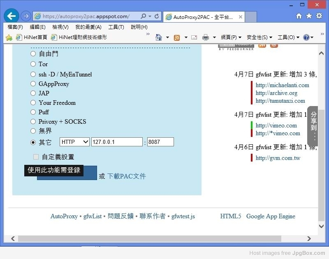Open the HTTP proxy type dropdown
This screenshot has width=329, height=259.
point(74,142)
